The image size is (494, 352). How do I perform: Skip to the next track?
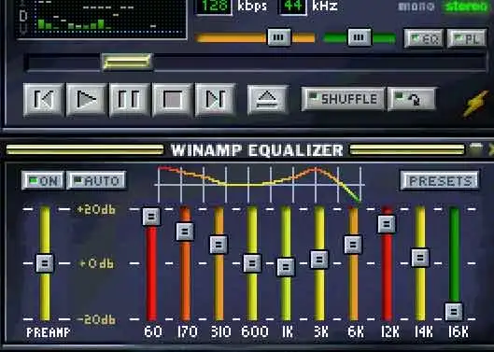pos(215,99)
